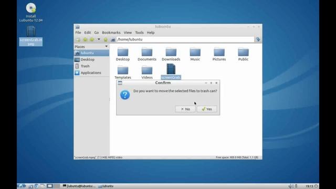Click the lubuntu file manager taskbar button
This screenshot has width=336, height=189.
point(106,186)
